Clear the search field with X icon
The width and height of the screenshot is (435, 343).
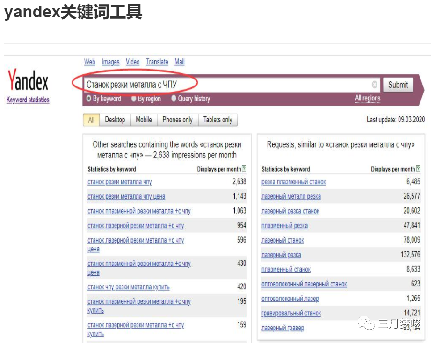tap(375, 85)
